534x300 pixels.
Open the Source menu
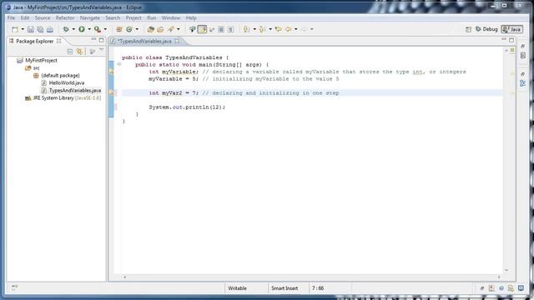pos(43,18)
